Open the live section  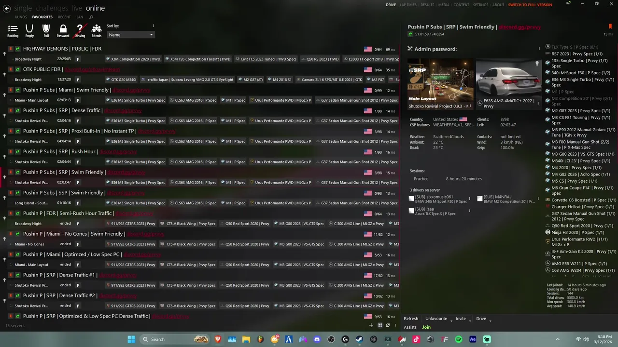click(x=77, y=8)
